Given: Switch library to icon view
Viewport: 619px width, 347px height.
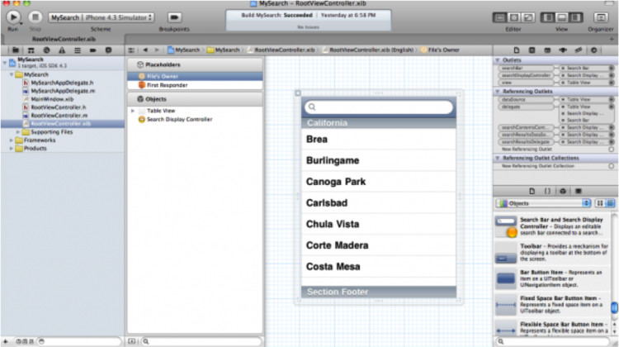Looking at the screenshot, I should pyautogui.click(x=600, y=203).
